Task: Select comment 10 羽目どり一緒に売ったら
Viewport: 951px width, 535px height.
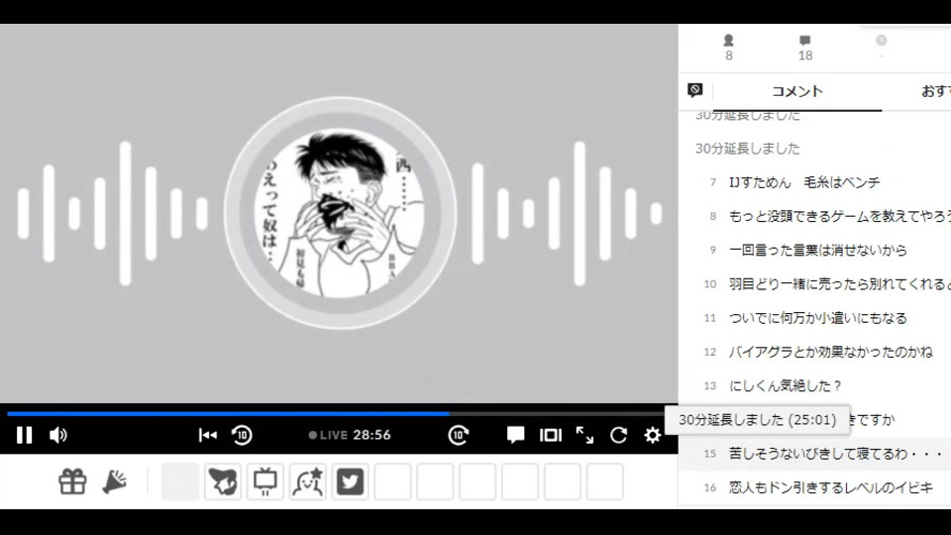Action: coord(814,284)
